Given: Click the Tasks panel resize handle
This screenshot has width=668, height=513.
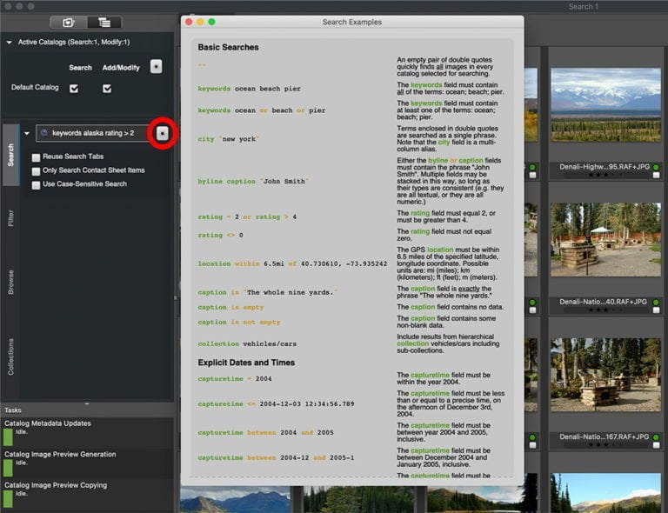Looking at the screenshot, I should tap(86, 403).
